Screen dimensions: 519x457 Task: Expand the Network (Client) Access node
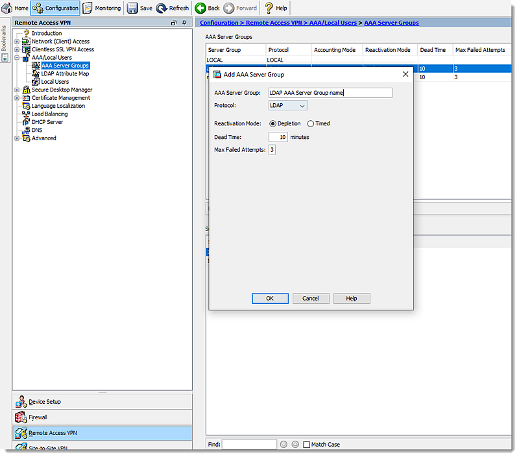tap(17, 42)
